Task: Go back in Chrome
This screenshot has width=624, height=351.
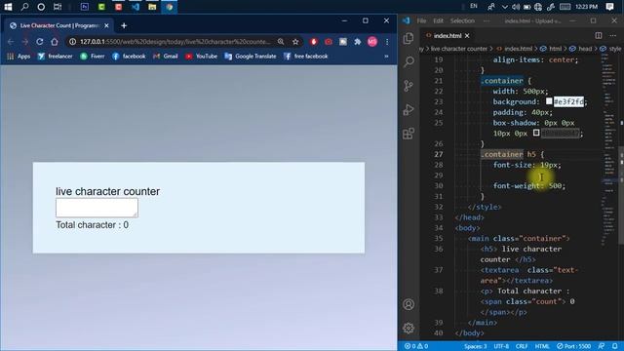Action: 11,42
